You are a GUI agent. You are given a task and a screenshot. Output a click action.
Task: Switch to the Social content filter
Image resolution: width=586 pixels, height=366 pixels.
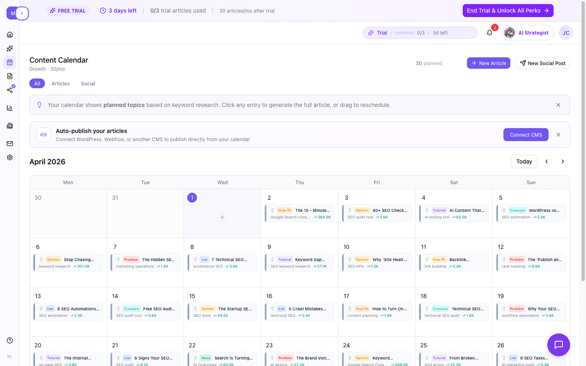point(88,83)
